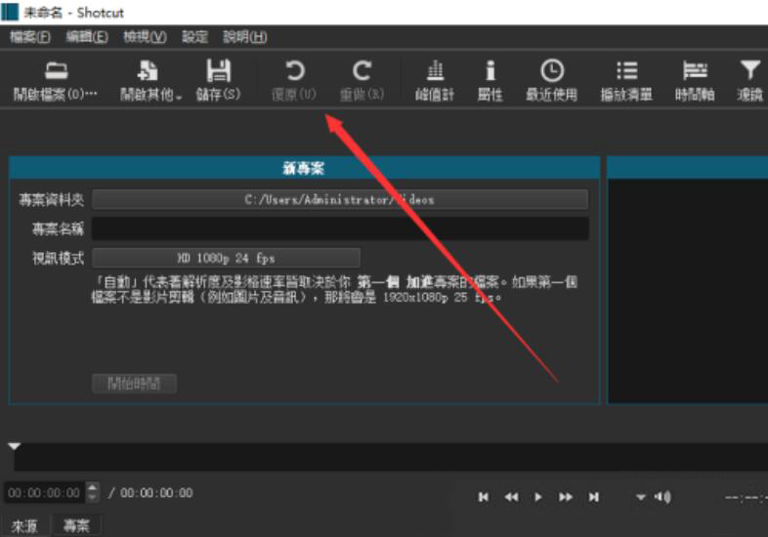The image size is (768, 537).
Task: Open the 開啟其他 (Open Other) toolbar dropdown
Action: click(x=150, y=80)
